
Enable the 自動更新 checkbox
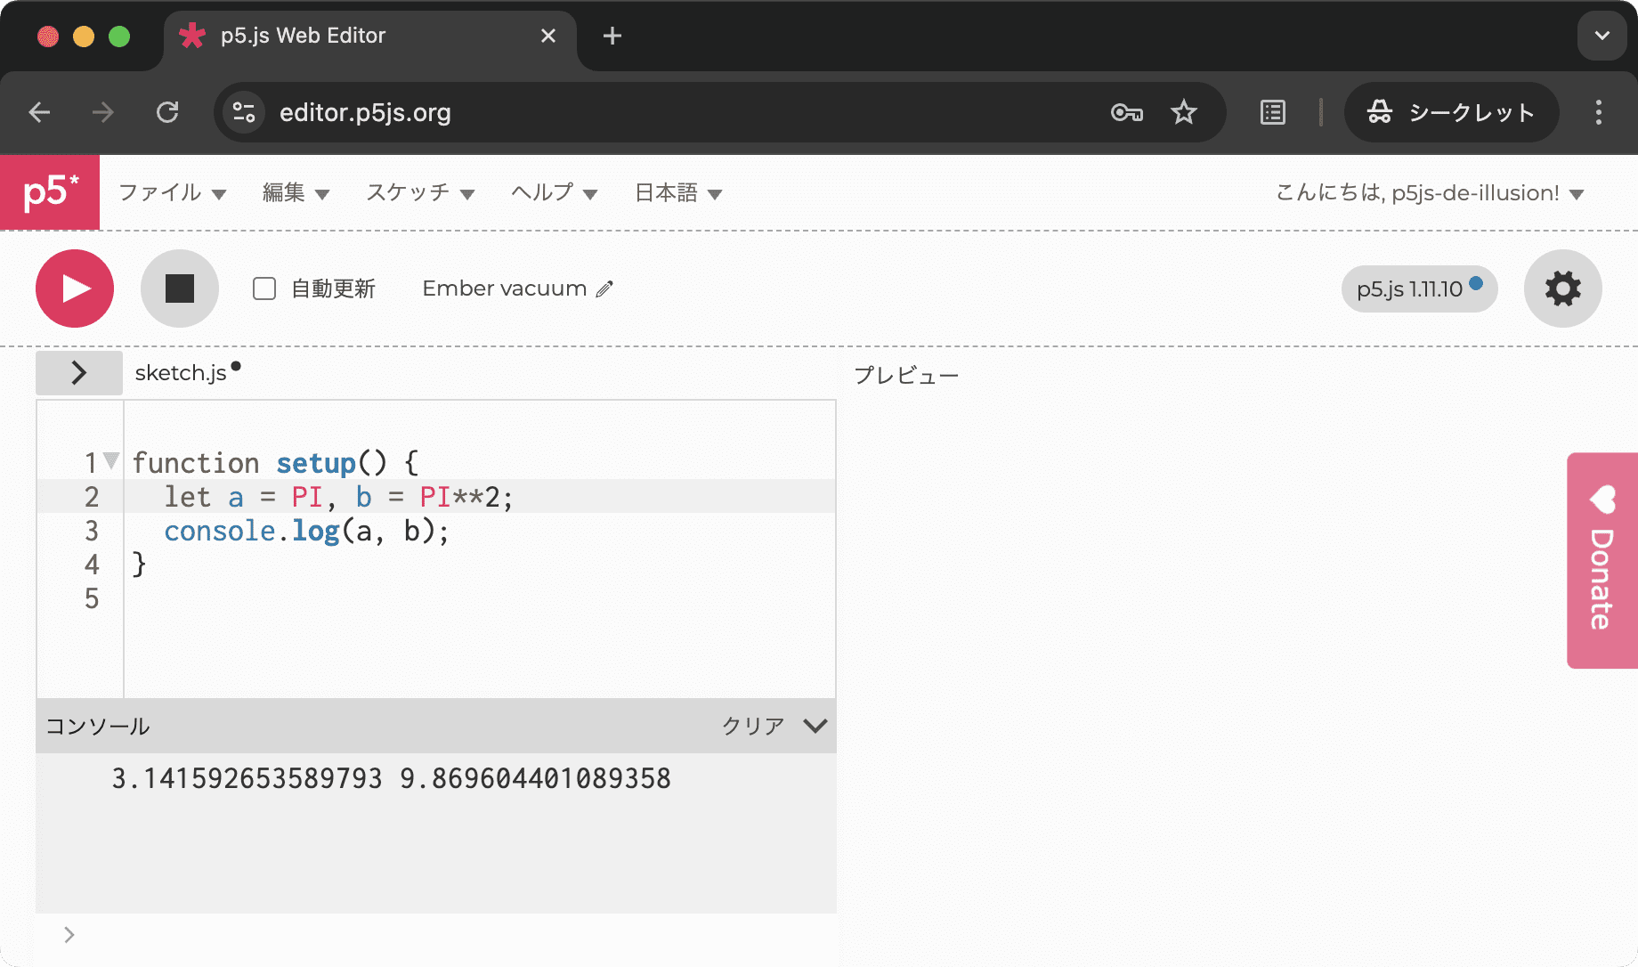(x=264, y=288)
